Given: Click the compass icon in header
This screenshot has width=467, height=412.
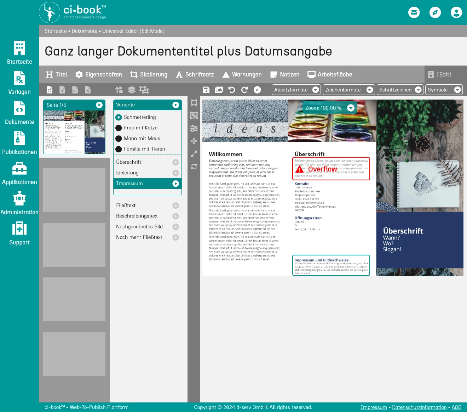Looking at the screenshot, I should click(435, 12).
